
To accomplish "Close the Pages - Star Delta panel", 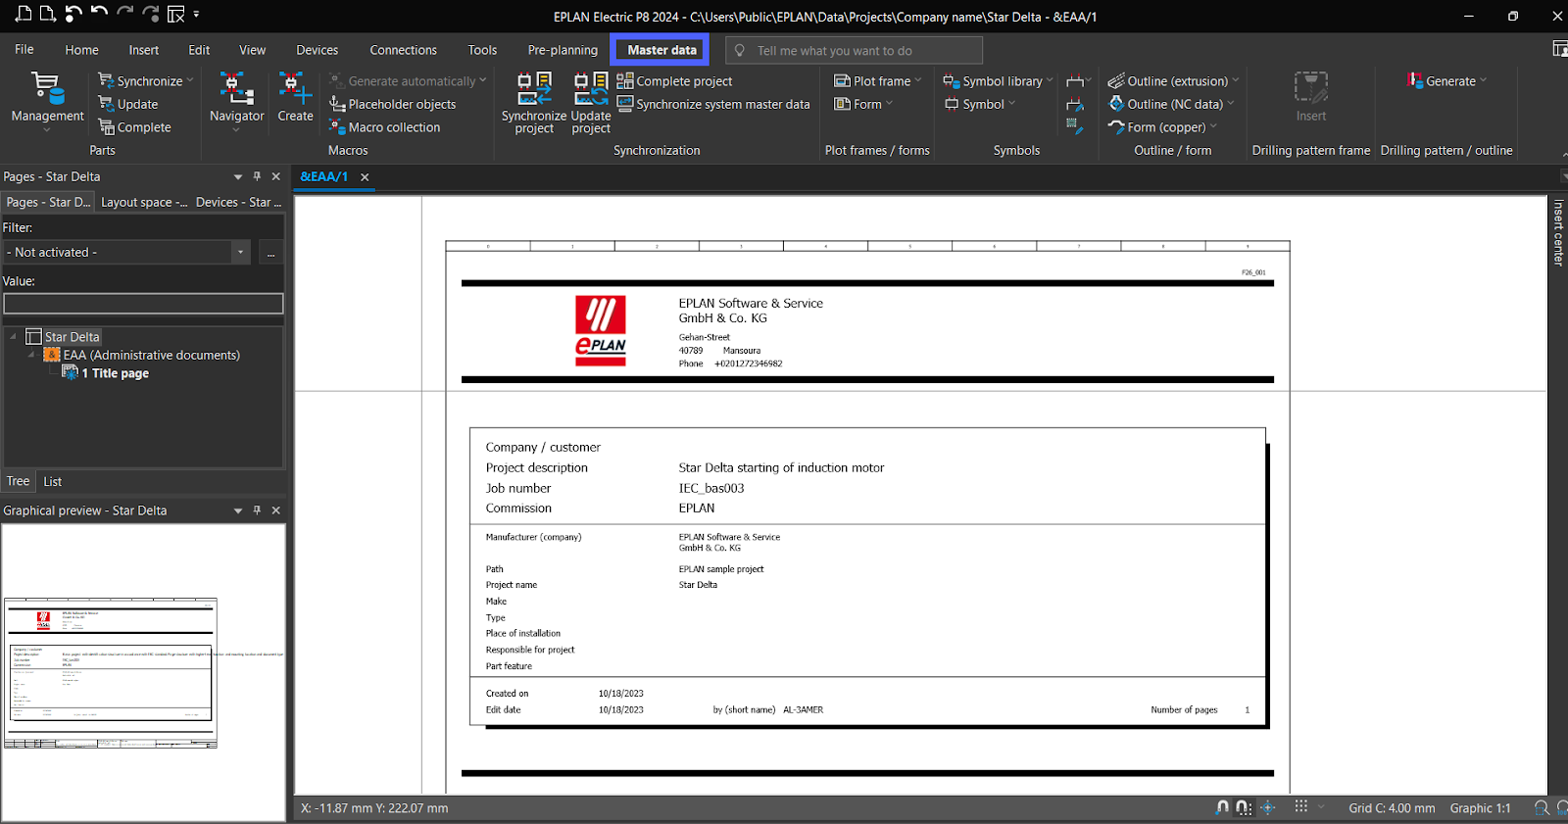I will coord(276,176).
